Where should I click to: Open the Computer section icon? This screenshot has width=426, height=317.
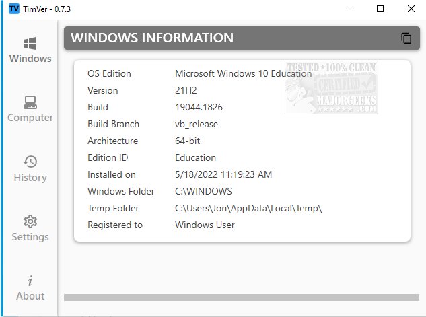click(x=30, y=103)
